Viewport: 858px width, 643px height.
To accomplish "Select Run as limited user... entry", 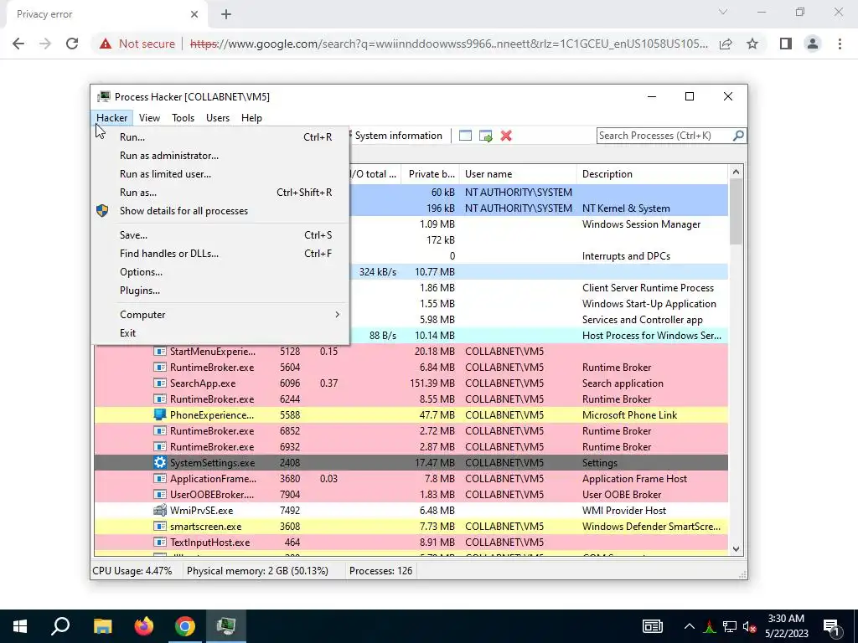I will coord(220,174).
